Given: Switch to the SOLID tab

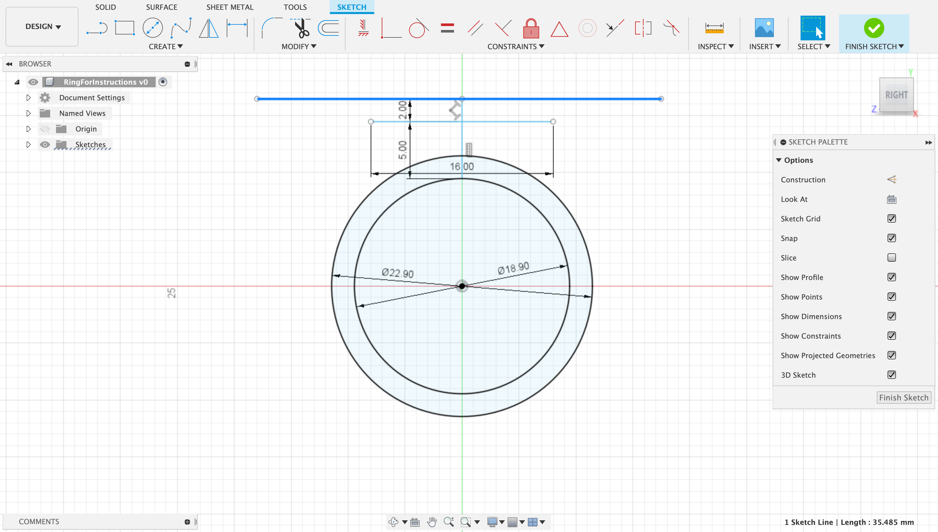Looking at the screenshot, I should pyautogui.click(x=105, y=7).
